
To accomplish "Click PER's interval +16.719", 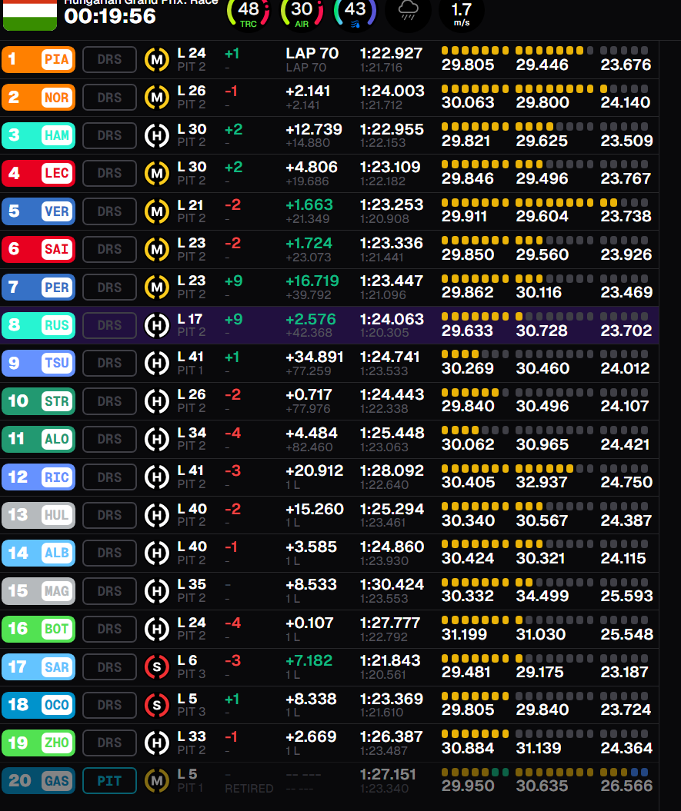I will coord(312,281).
